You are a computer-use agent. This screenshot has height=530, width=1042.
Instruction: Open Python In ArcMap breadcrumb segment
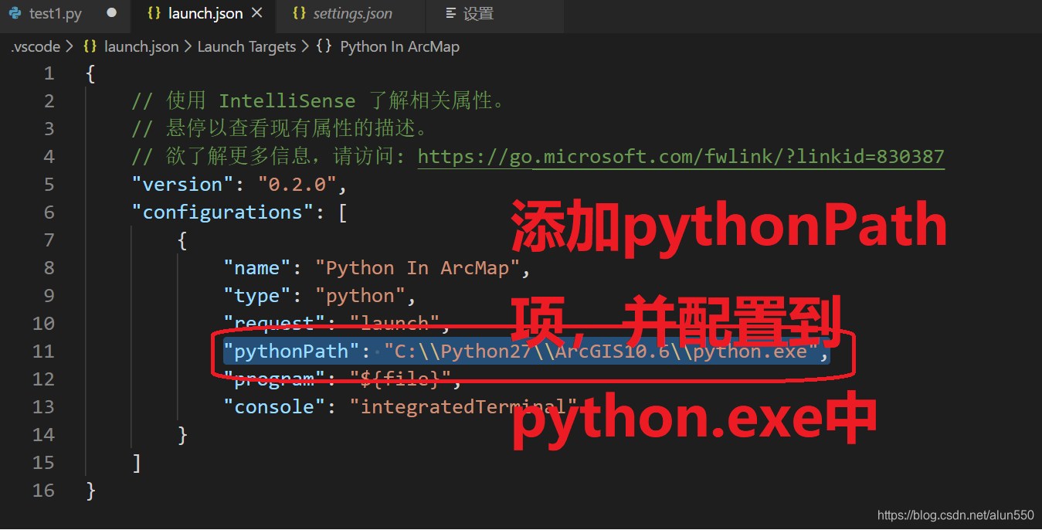[399, 46]
